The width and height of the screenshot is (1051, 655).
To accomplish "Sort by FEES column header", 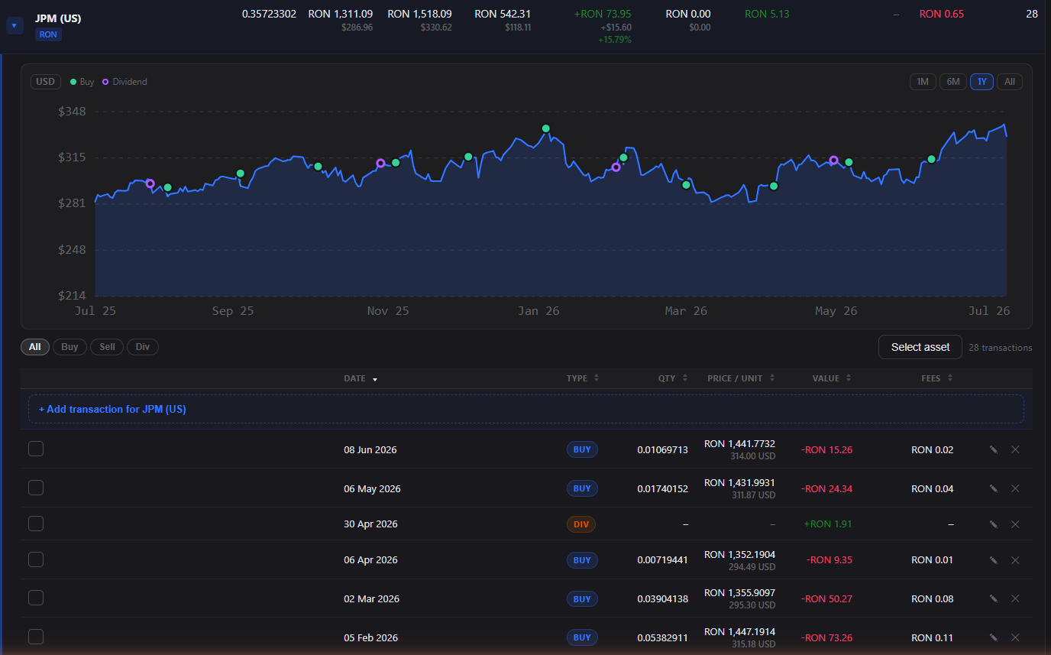I will (x=936, y=378).
